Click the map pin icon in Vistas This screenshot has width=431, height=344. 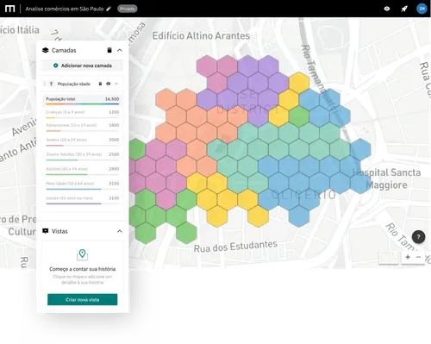point(82,254)
